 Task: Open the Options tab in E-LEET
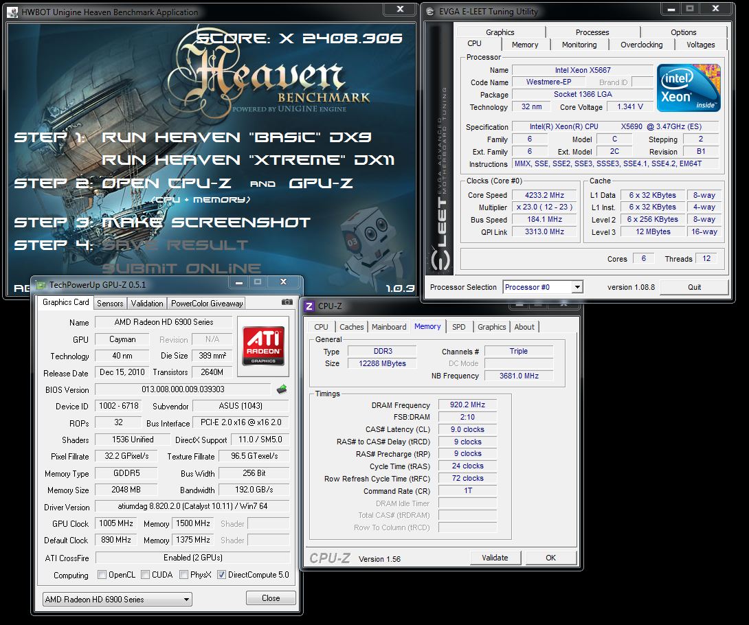(684, 32)
